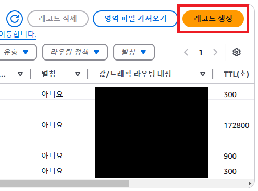258x191 pixels.
Task: Click the scrollbar right arrow
Action: 250,183
